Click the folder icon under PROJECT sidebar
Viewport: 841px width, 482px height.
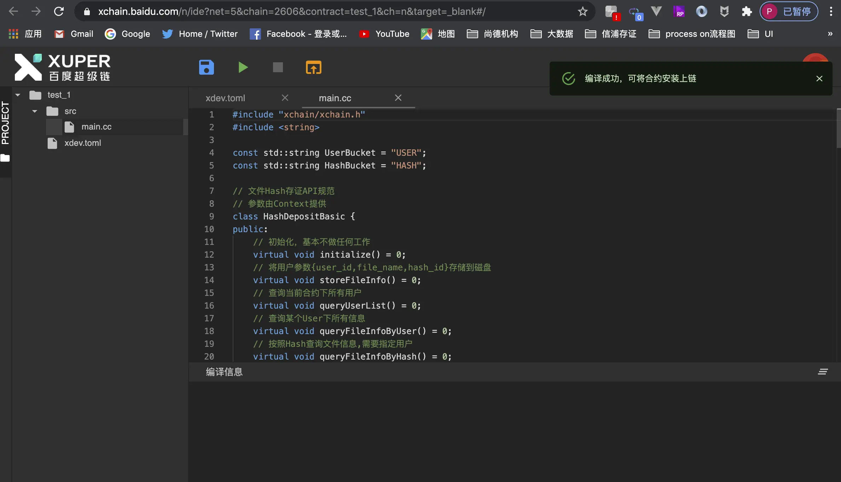5,158
